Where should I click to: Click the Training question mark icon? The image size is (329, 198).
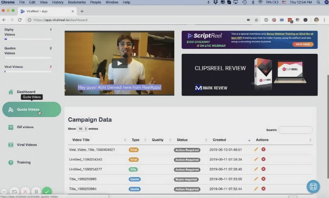[11, 162]
